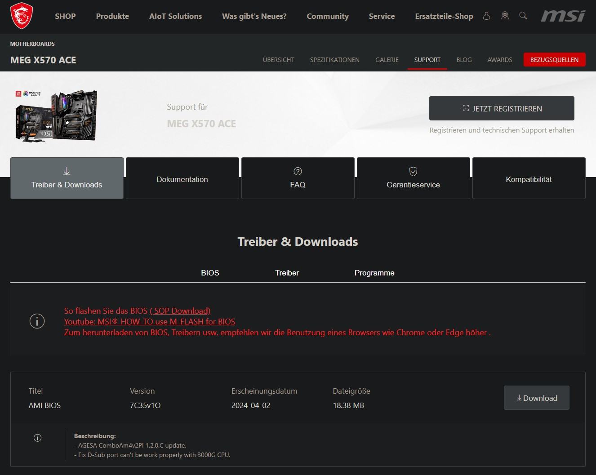Select the Treiber sub-tab
Viewport: 596px width, 475px height.
pyautogui.click(x=287, y=273)
